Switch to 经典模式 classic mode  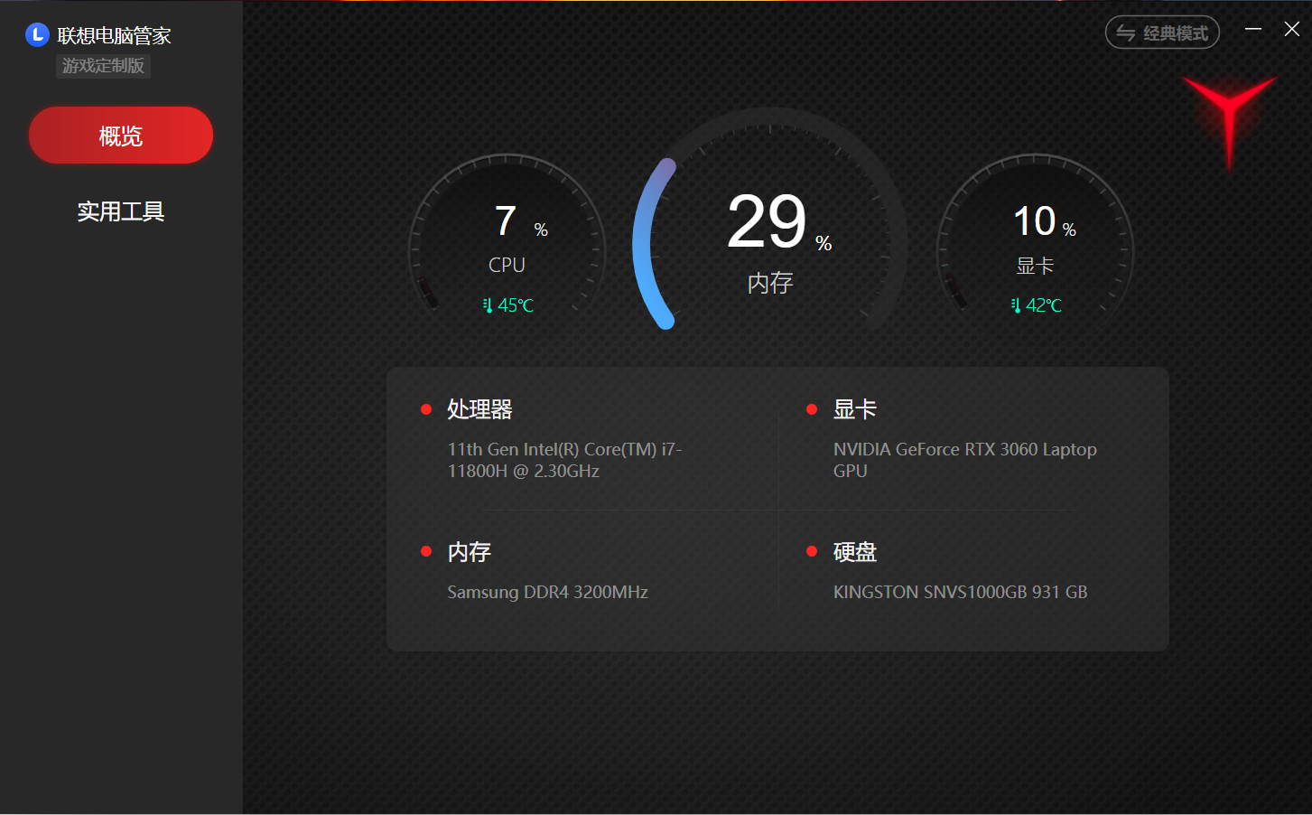pos(1162,33)
